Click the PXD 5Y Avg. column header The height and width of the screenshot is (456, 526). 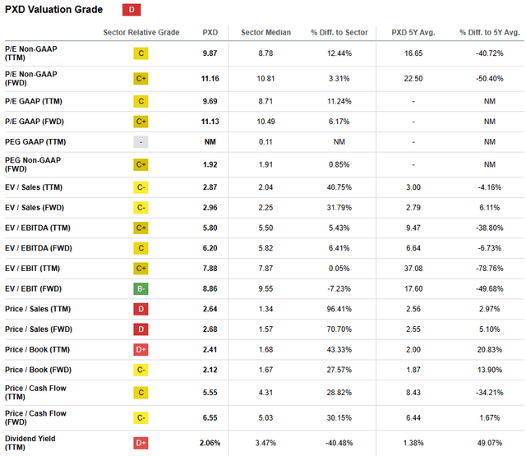click(413, 32)
